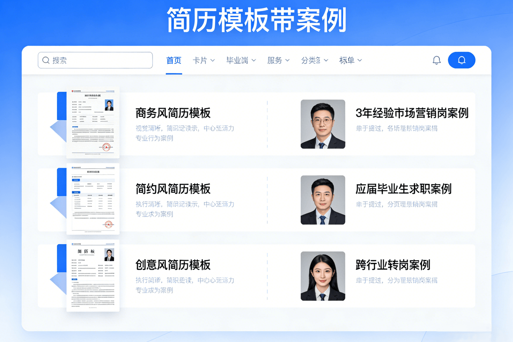
Task: Click the magnifier icon in the search box
Action: coord(46,60)
